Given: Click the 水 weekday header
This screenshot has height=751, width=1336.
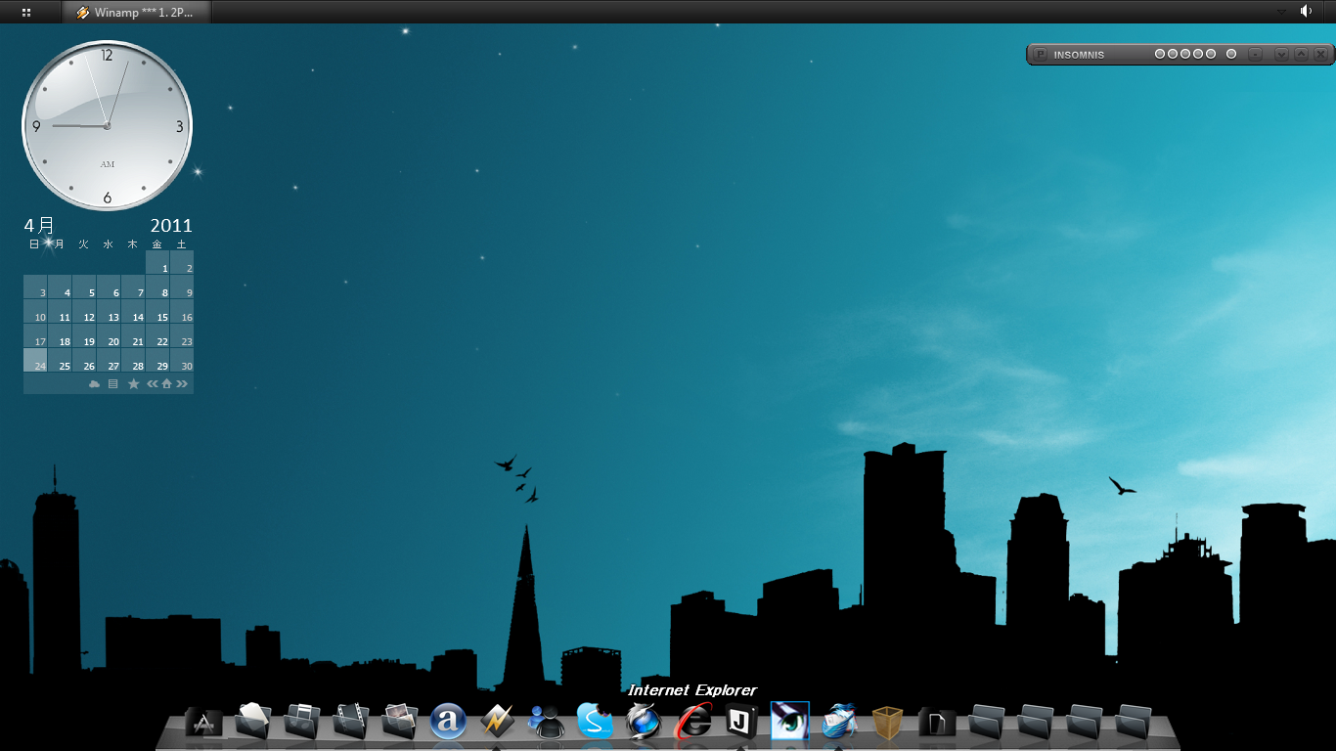Looking at the screenshot, I should pyautogui.click(x=108, y=244).
